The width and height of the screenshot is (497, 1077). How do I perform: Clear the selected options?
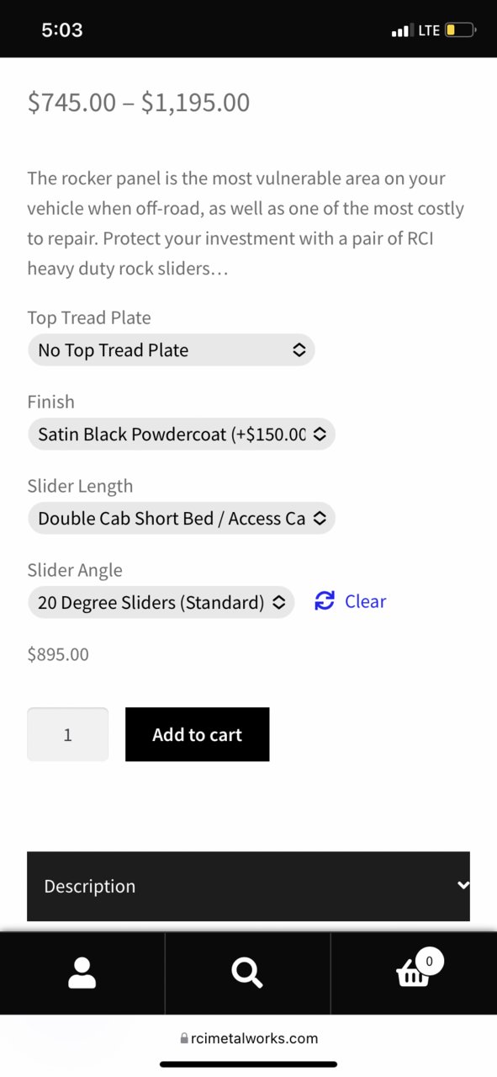click(x=350, y=601)
